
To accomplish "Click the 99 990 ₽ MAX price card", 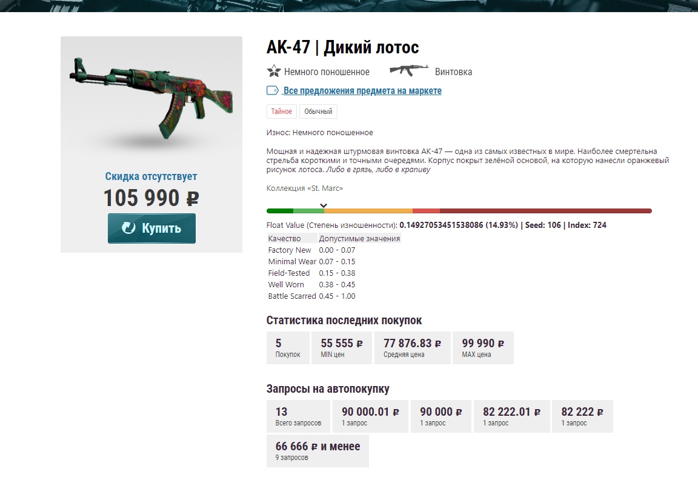I will click(483, 348).
